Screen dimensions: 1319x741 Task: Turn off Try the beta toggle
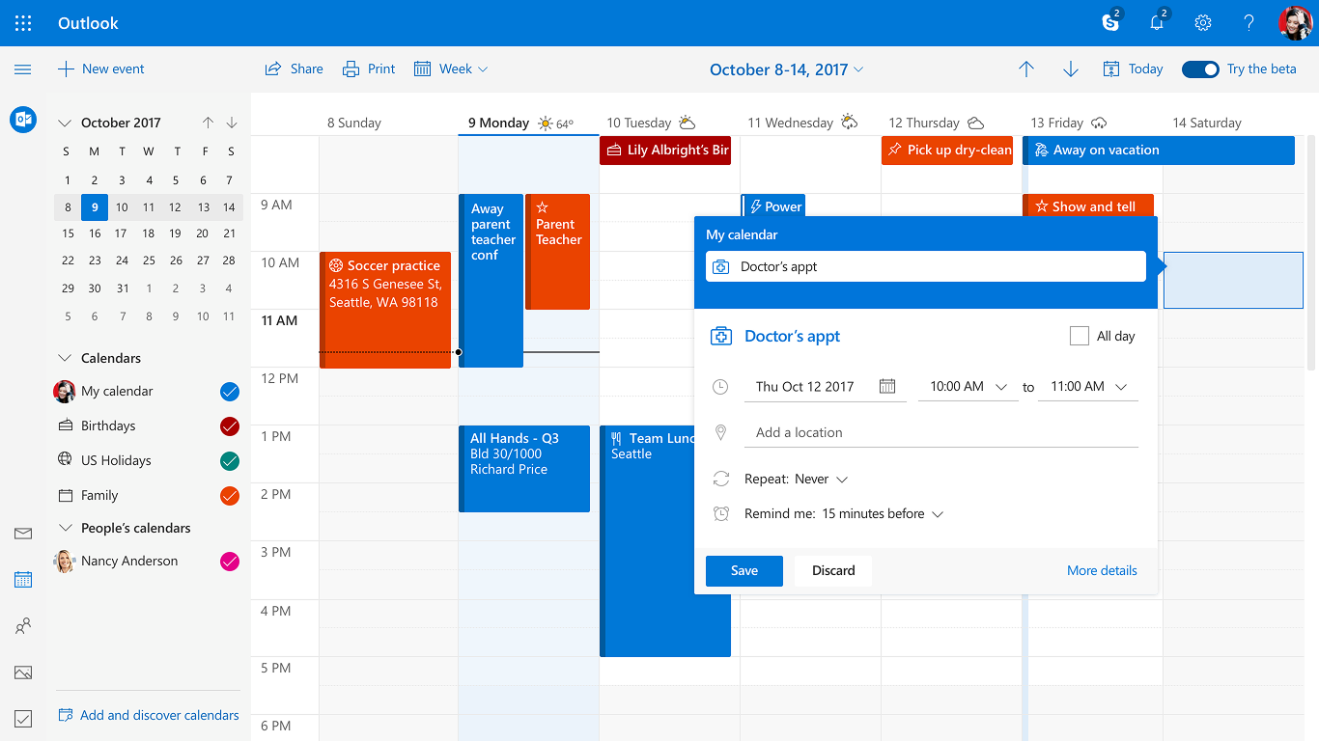[1200, 69]
